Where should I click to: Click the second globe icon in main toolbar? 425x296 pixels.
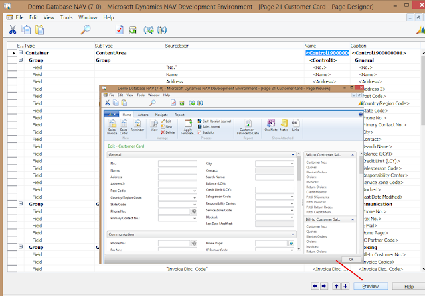point(161,30)
